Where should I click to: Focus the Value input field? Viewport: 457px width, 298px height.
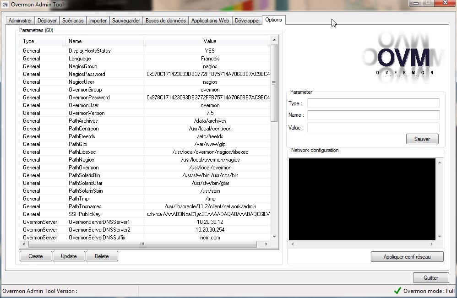pos(373,128)
